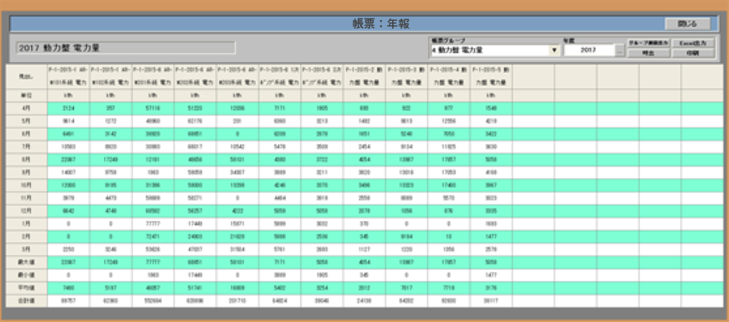Click cell 552684 in the 合計値 row
The image size is (729, 322).
coord(153,301)
